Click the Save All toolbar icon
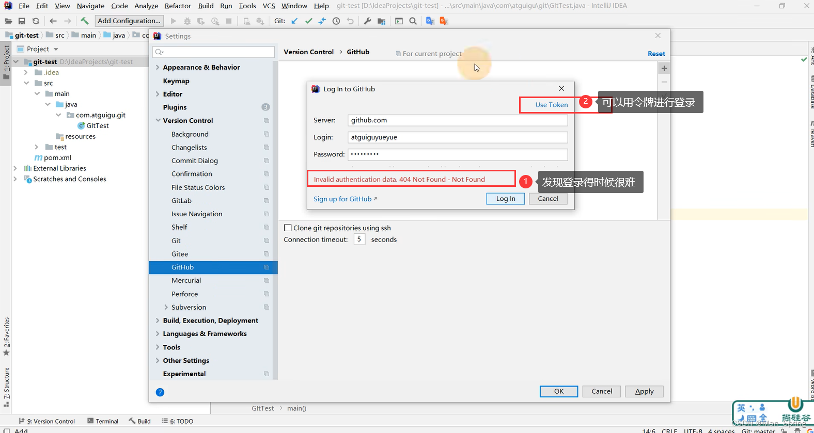Image resolution: width=814 pixels, height=433 pixels. (22, 21)
